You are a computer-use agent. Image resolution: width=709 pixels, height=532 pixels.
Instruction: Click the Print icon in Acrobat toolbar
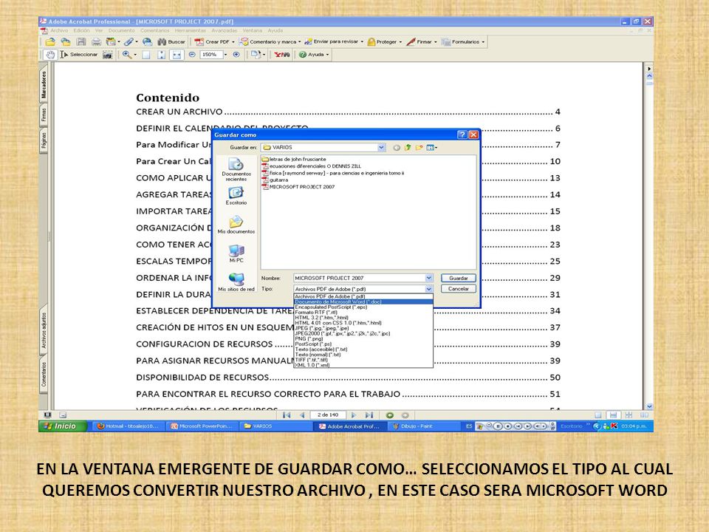(x=96, y=42)
